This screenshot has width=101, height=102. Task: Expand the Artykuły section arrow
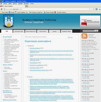point(26,77)
